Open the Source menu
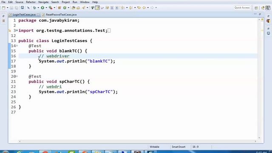 click(19, 2)
